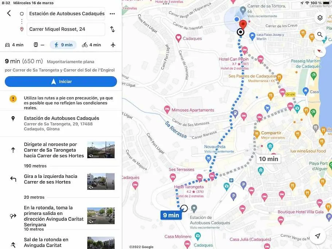Open thumbnail for Carrer de ses Hortes turn
The image size is (332, 249).
101,182
